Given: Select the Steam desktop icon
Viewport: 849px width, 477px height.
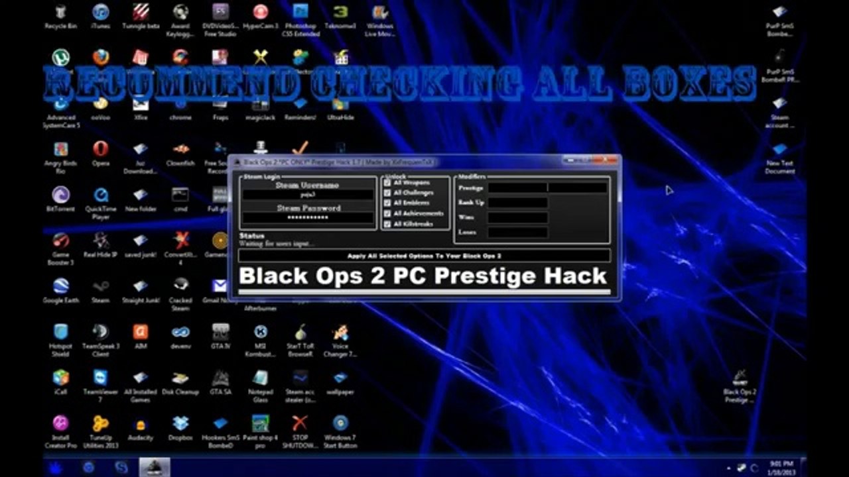Looking at the screenshot, I should point(101,291).
